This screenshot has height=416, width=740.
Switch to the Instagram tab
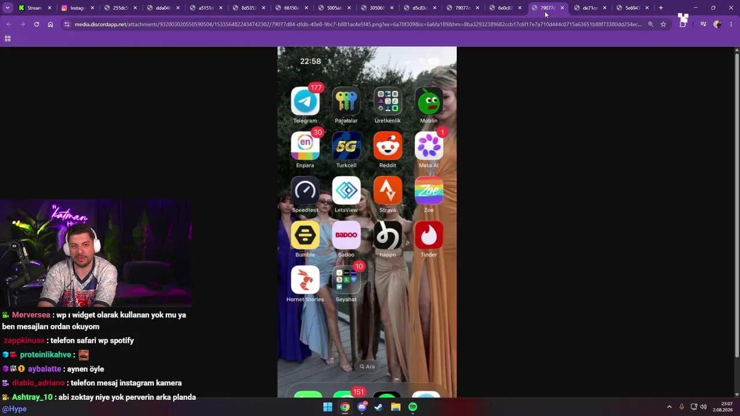[76, 8]
